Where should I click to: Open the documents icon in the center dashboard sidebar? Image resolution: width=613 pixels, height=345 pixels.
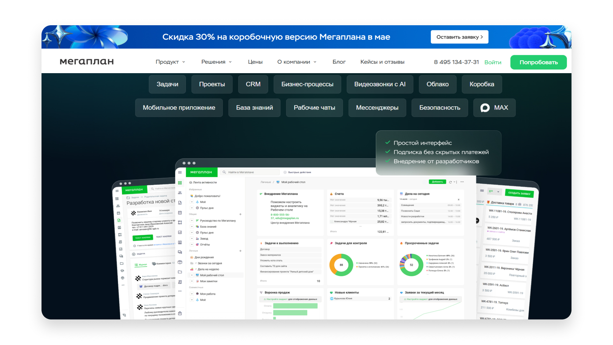[180, 282]
